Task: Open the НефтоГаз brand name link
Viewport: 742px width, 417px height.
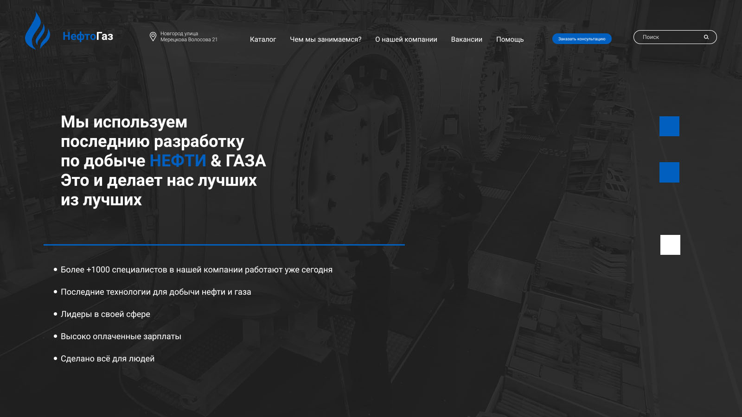Action: click(88, 36)
